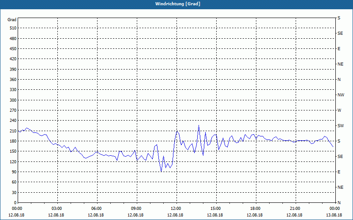Select the 15:00 time label
The height and width of the screenshot is (220, 353).
tap(216, 209)
